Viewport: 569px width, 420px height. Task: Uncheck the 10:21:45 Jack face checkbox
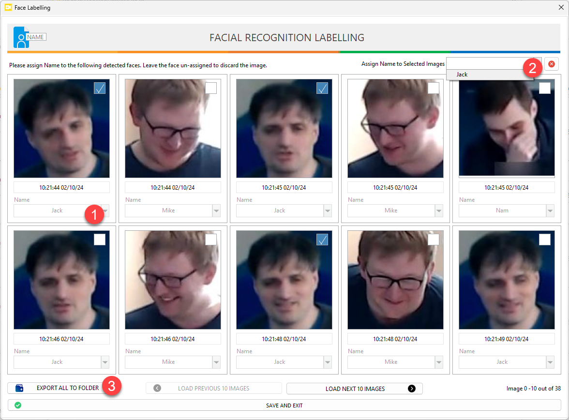[x=322, y=88]
